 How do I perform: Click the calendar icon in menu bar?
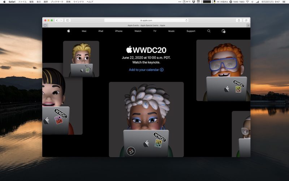click(198, 2)
